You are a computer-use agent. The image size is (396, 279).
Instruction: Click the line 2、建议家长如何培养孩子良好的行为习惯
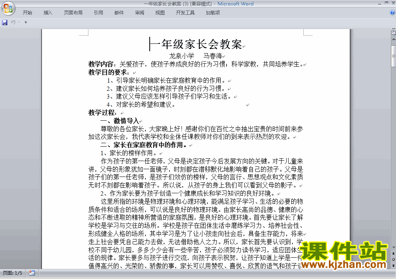point(166,88)
